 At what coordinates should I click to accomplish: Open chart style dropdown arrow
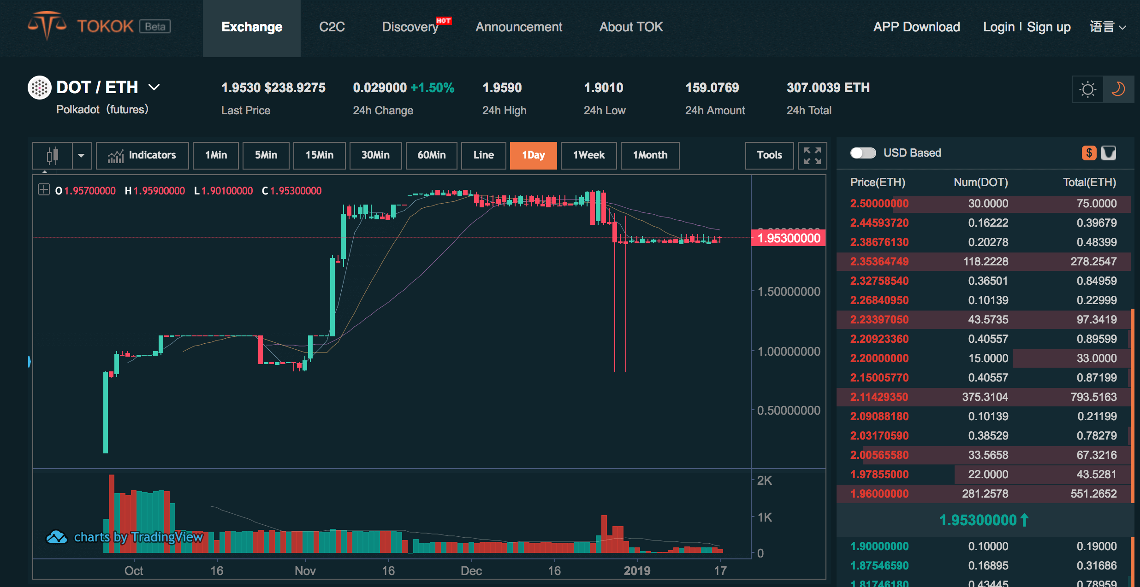(x=81, y=155)
